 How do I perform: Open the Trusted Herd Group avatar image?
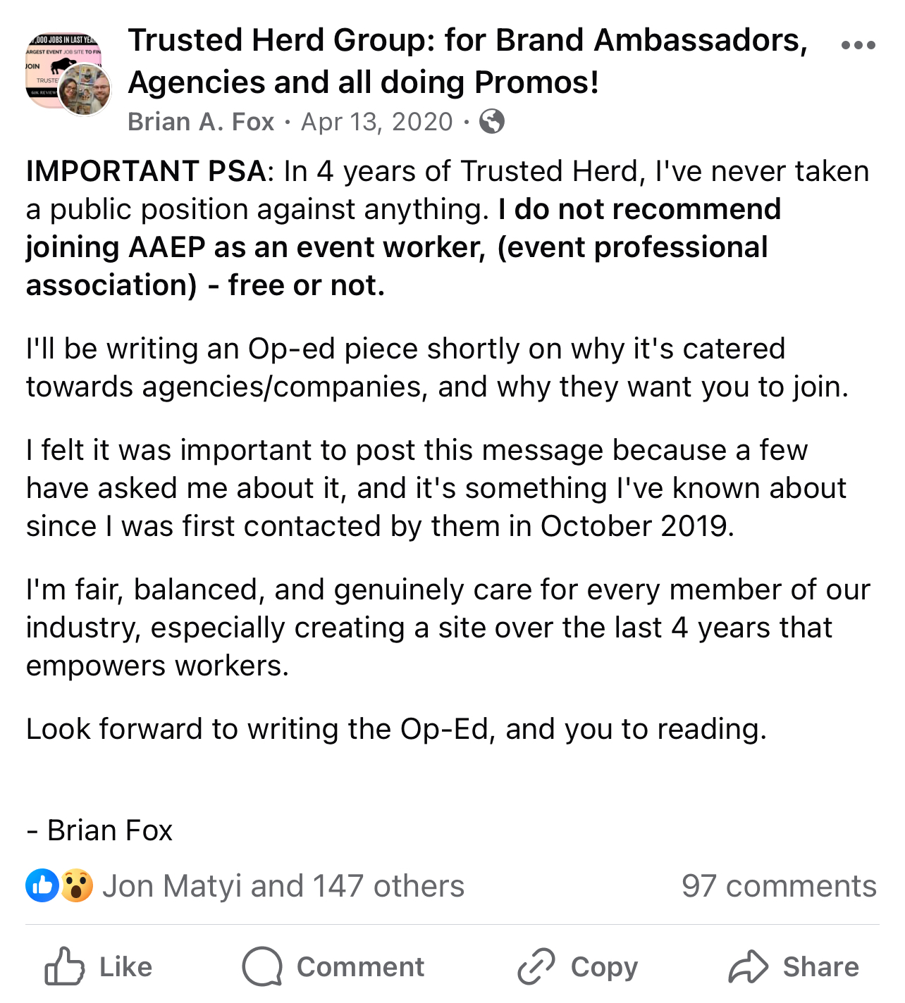coord(56,63)
